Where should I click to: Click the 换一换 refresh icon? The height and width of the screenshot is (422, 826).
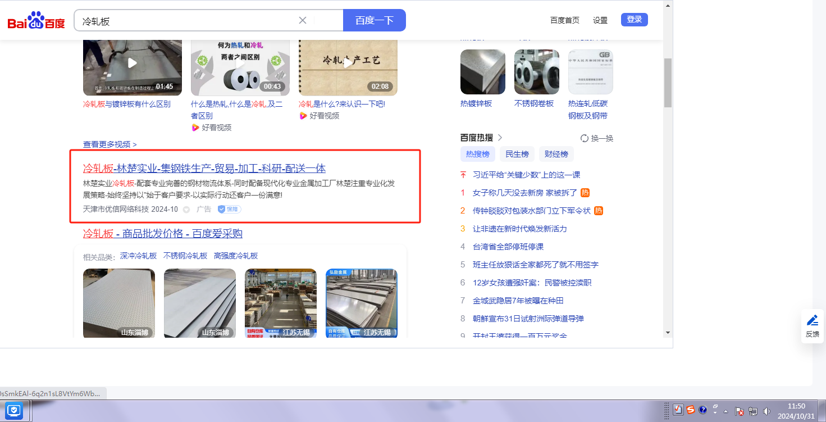584,138
